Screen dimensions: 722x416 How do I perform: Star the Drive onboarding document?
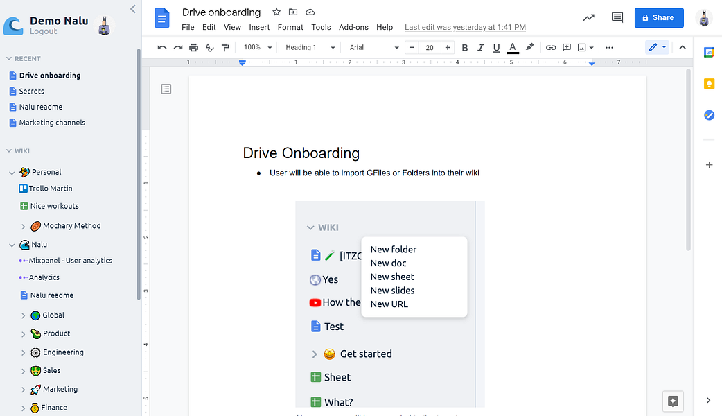coord(276,12)
